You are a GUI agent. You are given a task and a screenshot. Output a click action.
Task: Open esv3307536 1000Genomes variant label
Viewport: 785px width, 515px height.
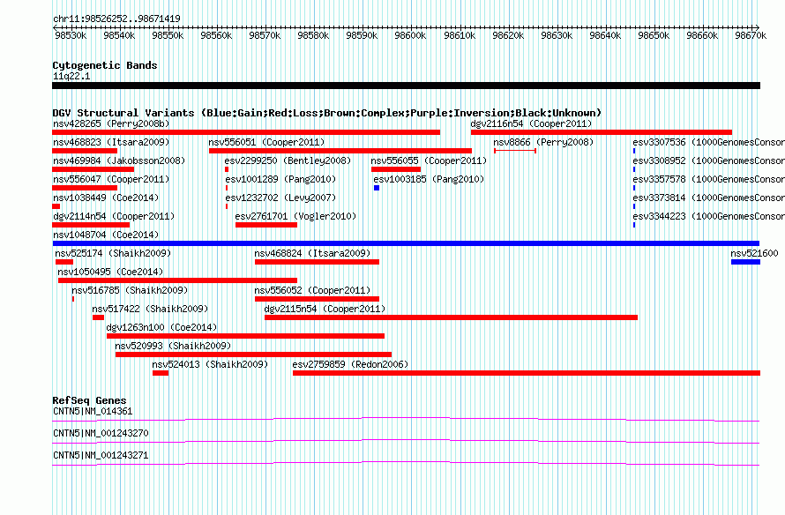pos(708,142)
